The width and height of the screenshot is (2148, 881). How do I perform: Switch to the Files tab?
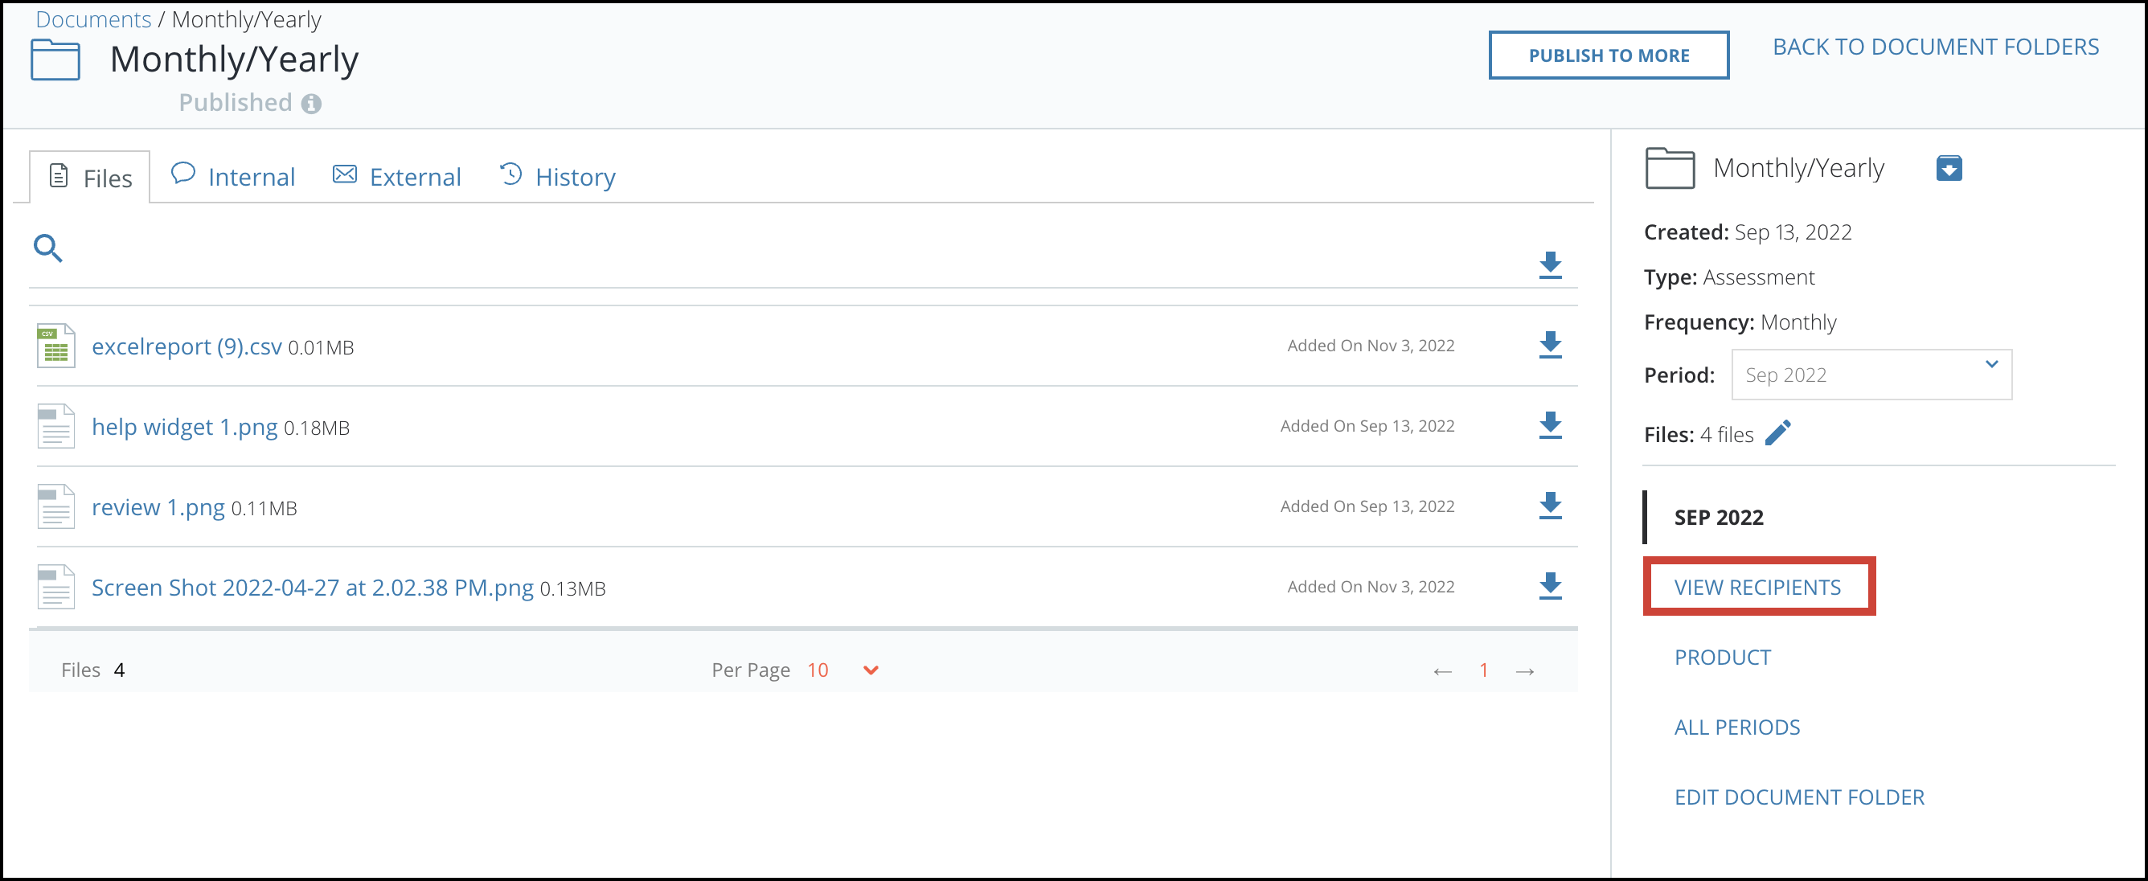coord(90,178)
